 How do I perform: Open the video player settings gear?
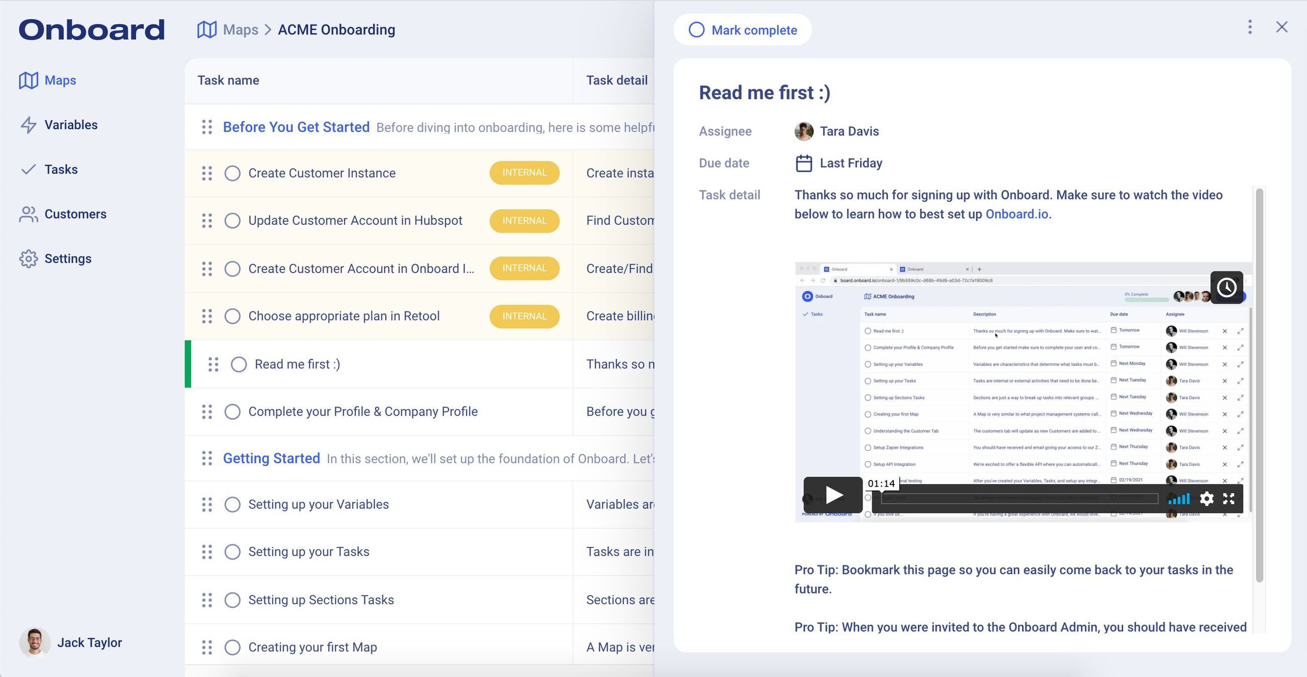click(x=1206, y=499)
